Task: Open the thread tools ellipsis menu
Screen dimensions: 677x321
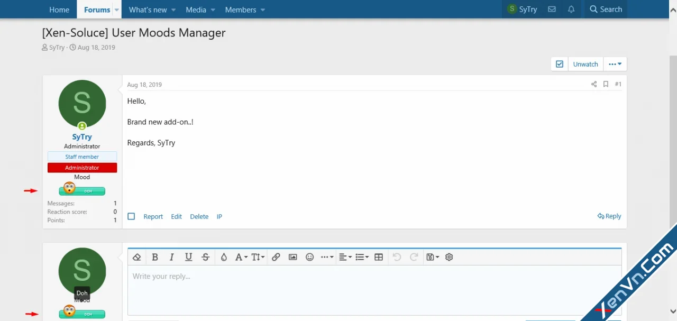Action: [615, 64]
